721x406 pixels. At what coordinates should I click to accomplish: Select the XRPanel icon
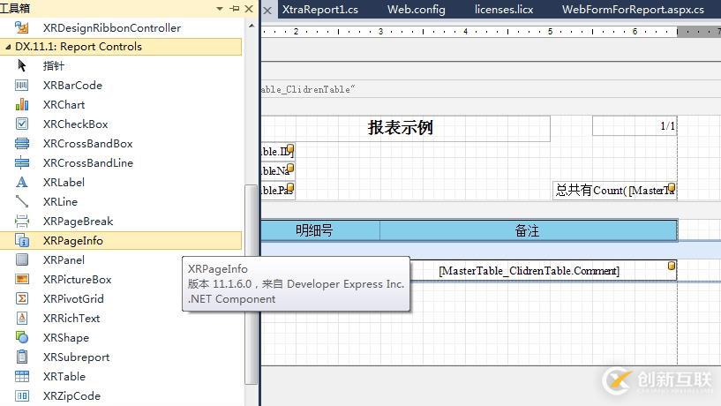(x=21, y=259)
